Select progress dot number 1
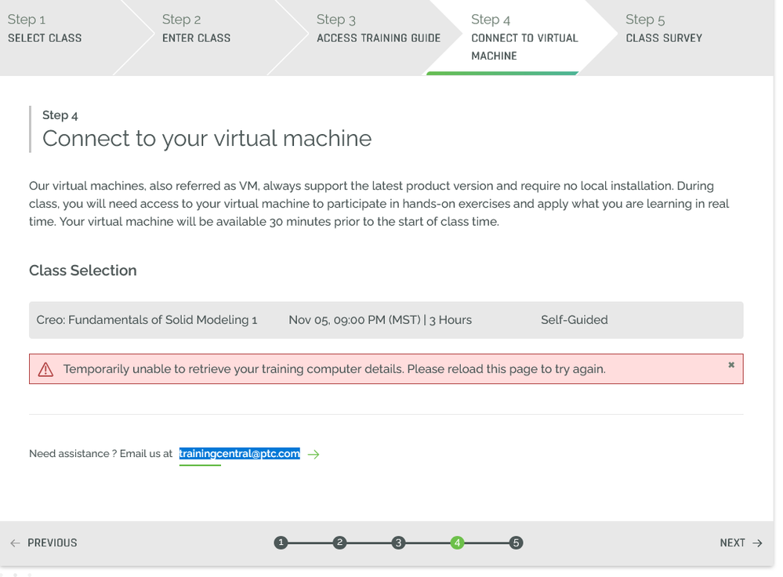Screen dimensions: 783x577 [x=281, y=543]
